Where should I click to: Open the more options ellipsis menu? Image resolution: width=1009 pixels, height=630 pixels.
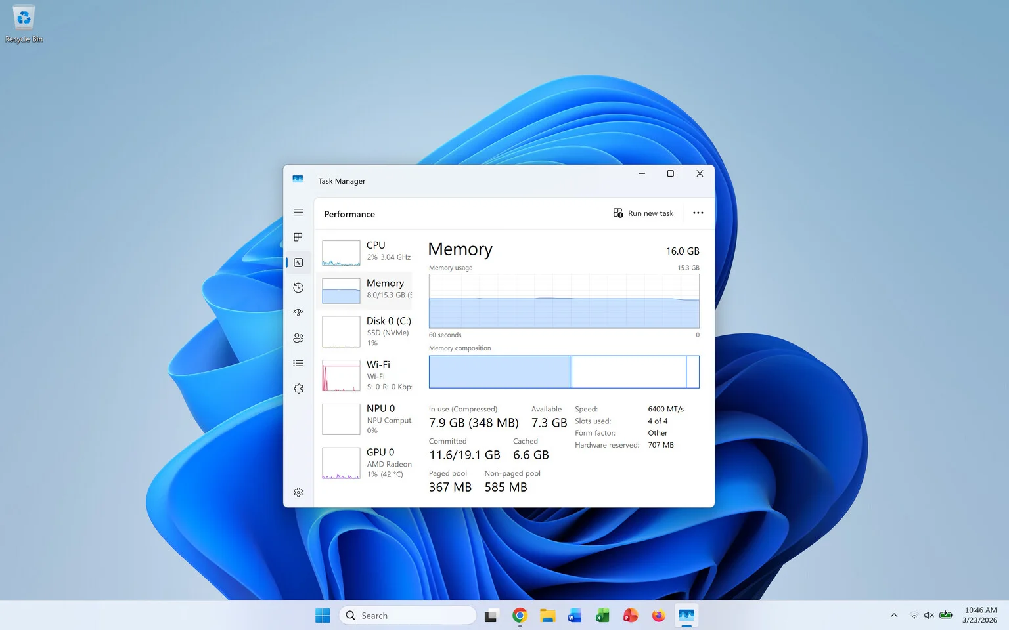[x=698, y=213]
